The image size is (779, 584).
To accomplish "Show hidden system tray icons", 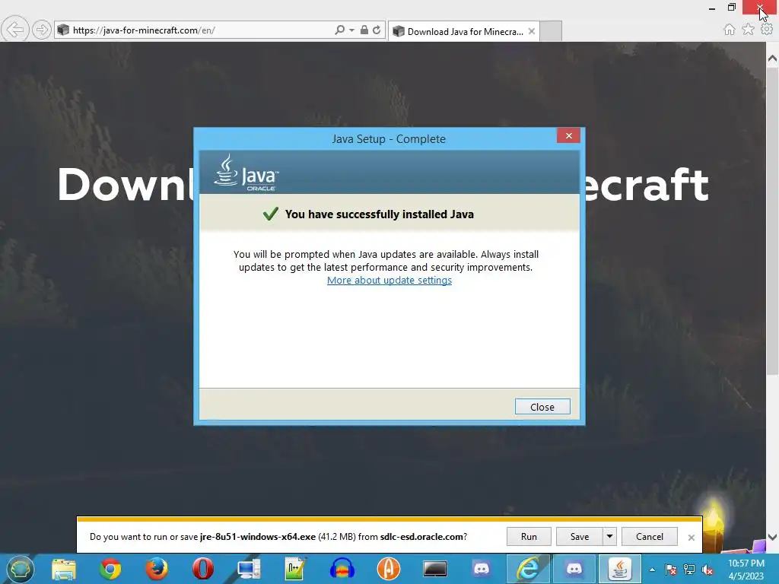I will click(x=652, y=570).
